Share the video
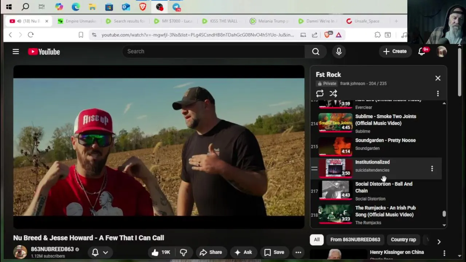 [x=211, y=252]
